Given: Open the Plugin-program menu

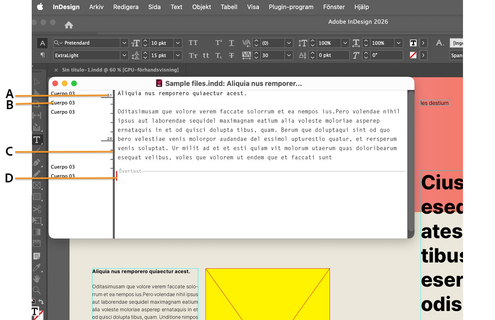Looking at the screenshot, I should pos(291,7).
